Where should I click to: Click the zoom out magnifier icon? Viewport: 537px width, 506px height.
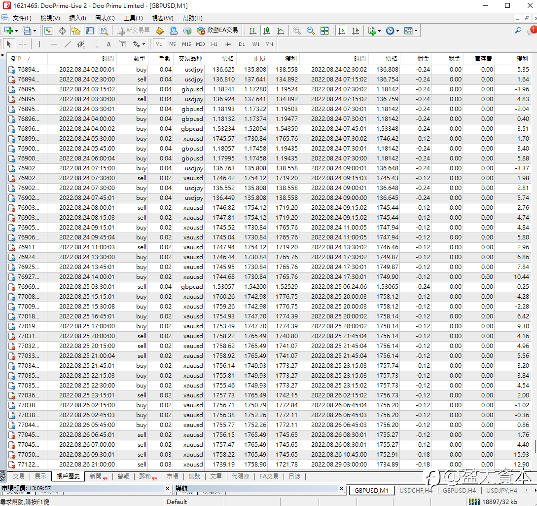pyautogui.click(x=310, y=31)
